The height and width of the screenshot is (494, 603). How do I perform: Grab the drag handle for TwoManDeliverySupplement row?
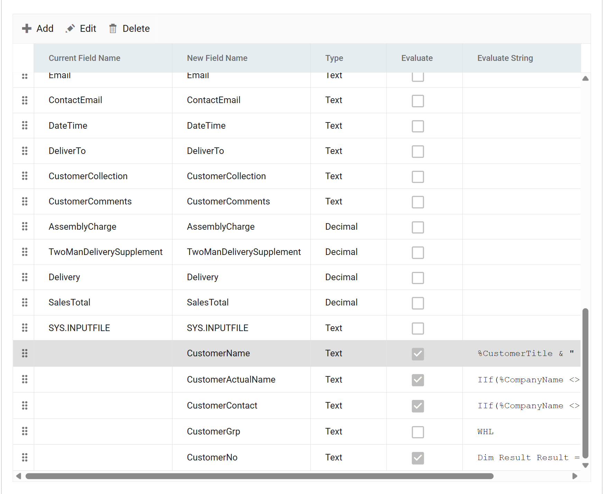(x=25, y=252)
